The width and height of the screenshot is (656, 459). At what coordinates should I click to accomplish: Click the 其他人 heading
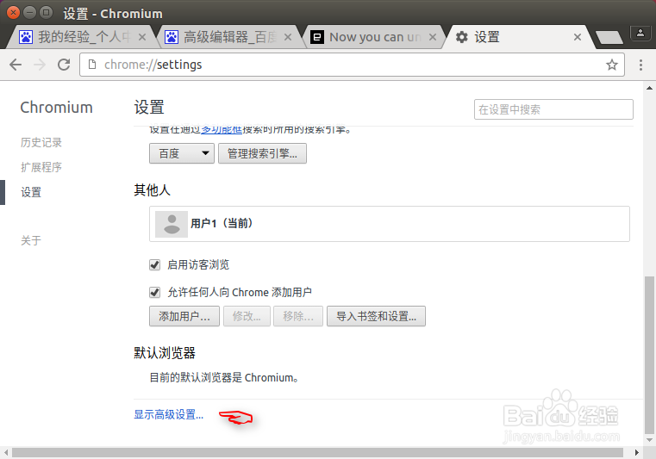click(x=152, y=190)
